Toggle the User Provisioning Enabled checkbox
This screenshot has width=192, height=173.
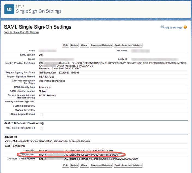click(x=41, y=128)
